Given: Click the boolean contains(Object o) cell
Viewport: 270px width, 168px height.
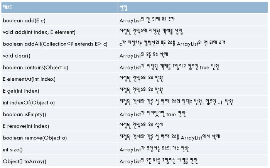Looking at the screenshot, I should pos(59,66).
